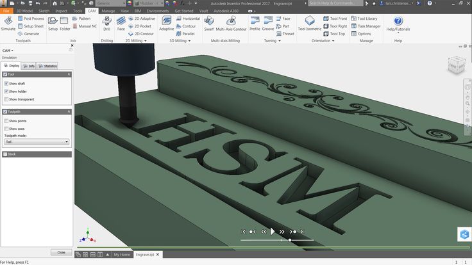Choose the 2D Contour strategy
This screenshot has height=265, width=472.
coord(141,34)
